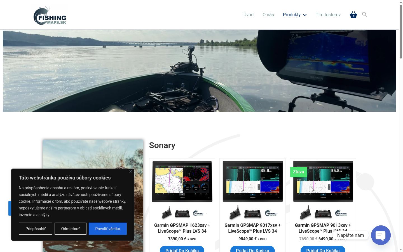Open the Garmin GPSMAP 1623xsv title link
This screenshot has height=252, width=403.
click(x=182, y=228)
